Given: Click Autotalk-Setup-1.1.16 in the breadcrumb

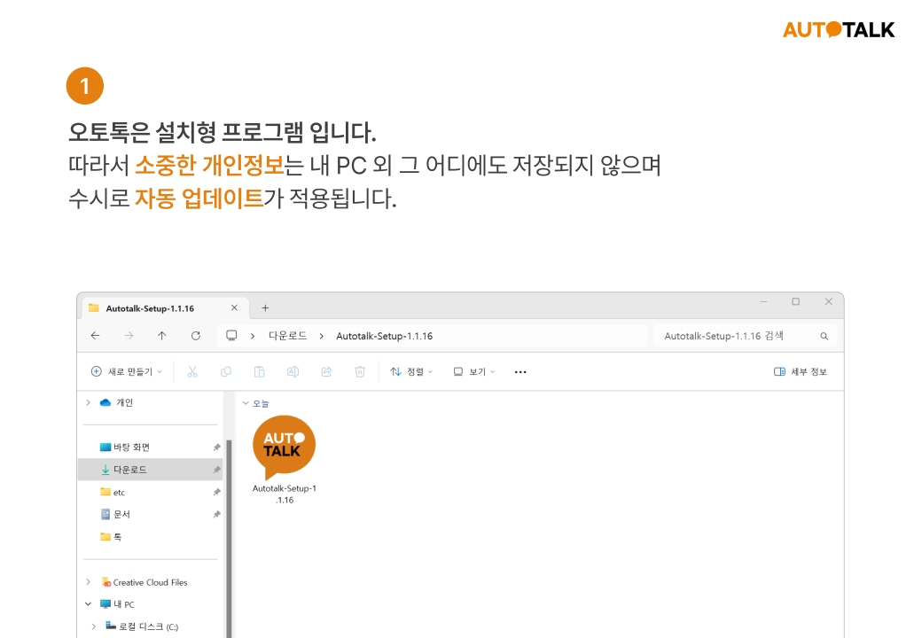Looking at the screenshot, I should [384, 336].
